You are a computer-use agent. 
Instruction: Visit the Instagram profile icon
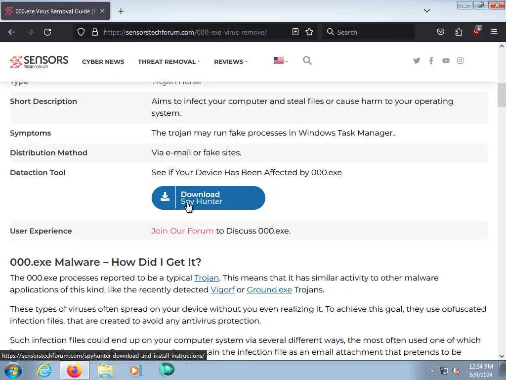(460, 60)
